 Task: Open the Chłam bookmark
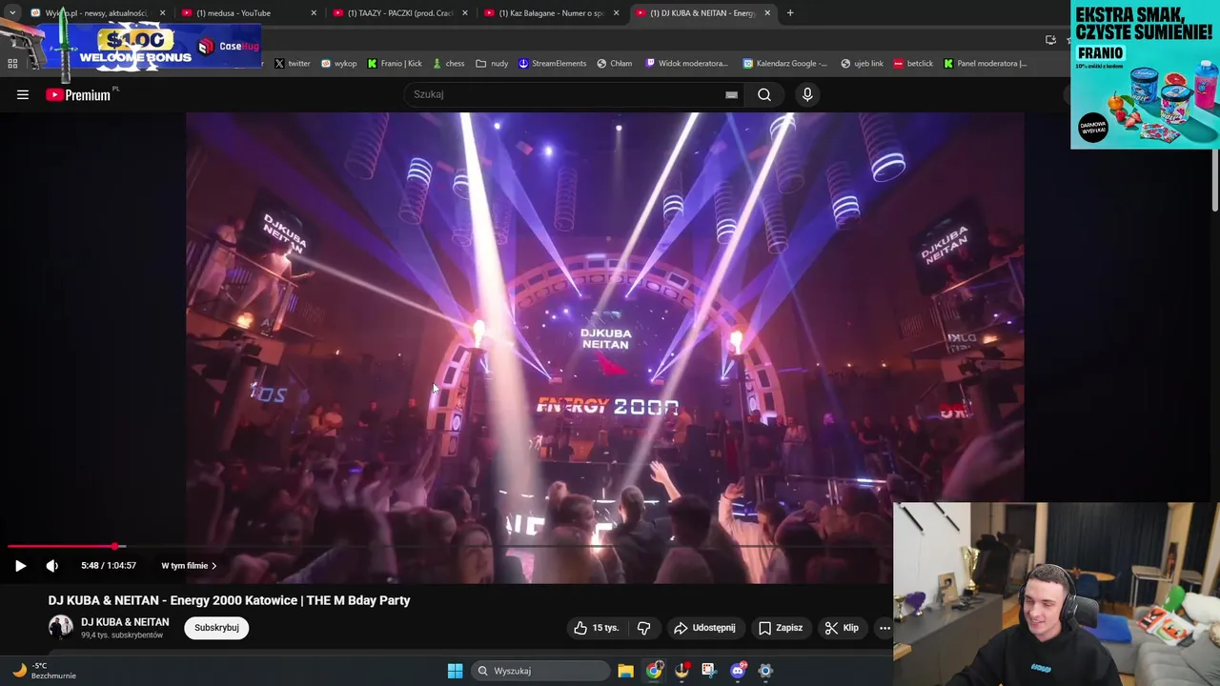[x=615, y=64]
